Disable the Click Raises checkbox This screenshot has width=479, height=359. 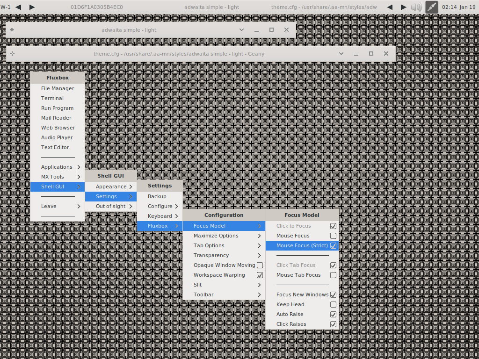tap(333, 324)
